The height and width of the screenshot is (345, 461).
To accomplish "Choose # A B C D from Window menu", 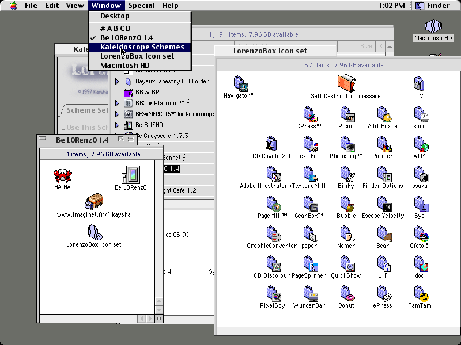I will 140,28.
